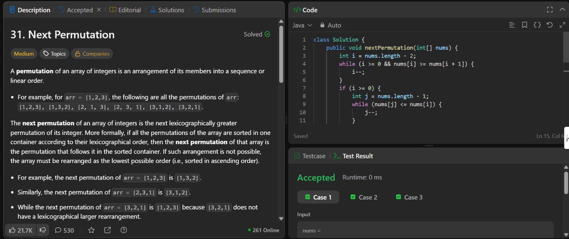Click the Ln 15, Col cursor status
Viewport: 569px width, 239px height.
pyautogui.click(x=550, y=136)
